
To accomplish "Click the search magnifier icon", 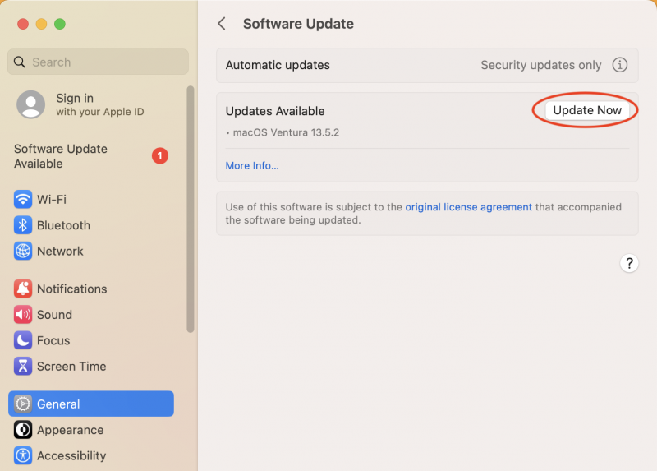I will [x=19, y=62].
